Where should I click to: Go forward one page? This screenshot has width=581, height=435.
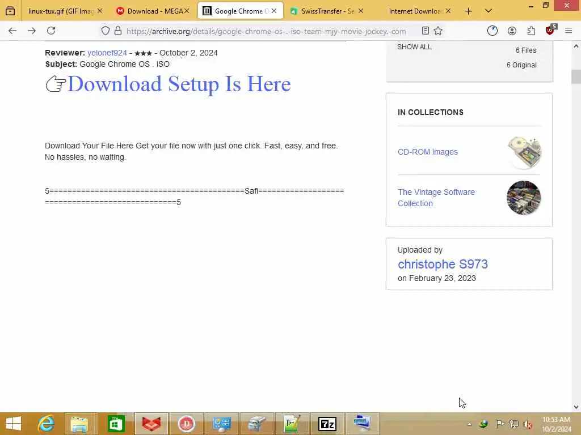[x=32, y=31]
